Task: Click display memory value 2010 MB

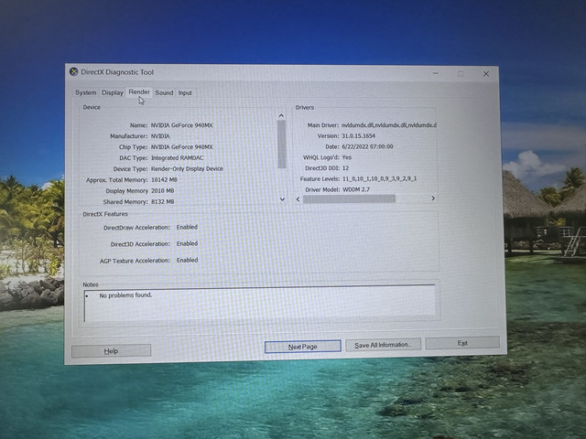Action: tap(163, 191)
